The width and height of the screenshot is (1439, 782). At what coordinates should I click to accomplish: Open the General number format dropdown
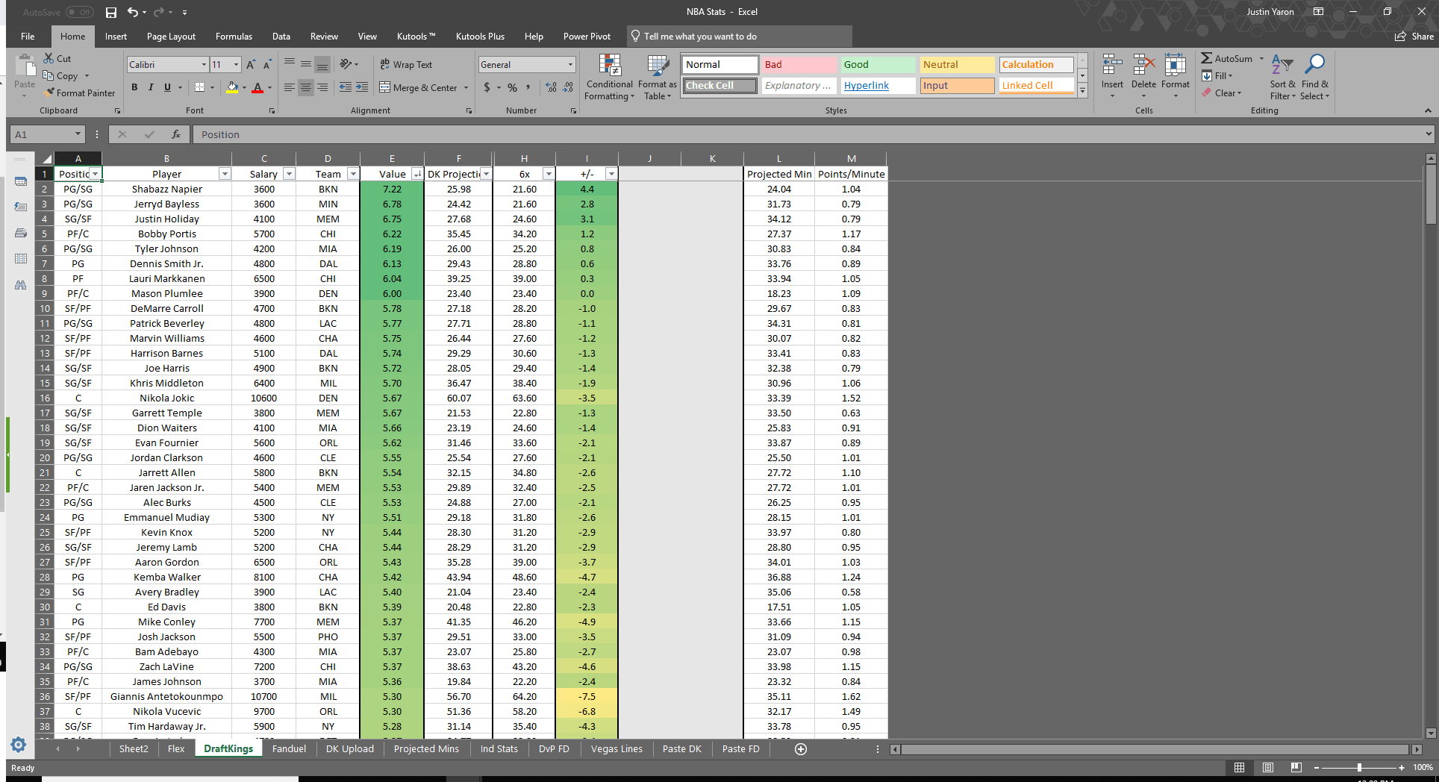coord(571,65)
